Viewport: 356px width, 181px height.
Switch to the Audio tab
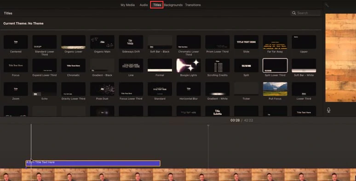click(144, 5)
